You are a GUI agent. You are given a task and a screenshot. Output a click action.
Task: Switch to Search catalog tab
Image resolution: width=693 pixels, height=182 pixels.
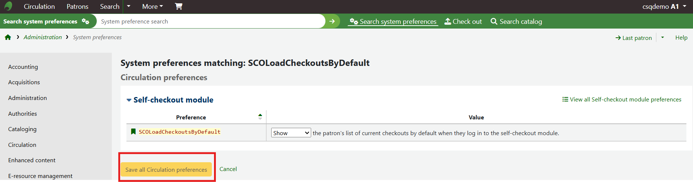coord(516,22)
